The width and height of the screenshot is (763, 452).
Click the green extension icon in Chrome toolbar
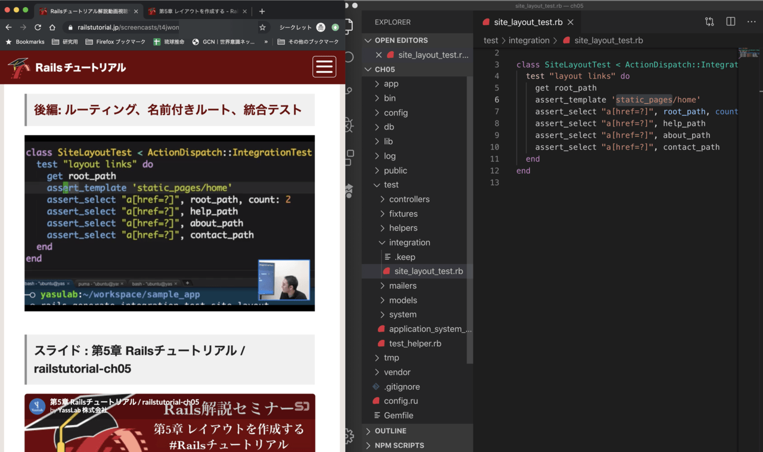[335, 27]
